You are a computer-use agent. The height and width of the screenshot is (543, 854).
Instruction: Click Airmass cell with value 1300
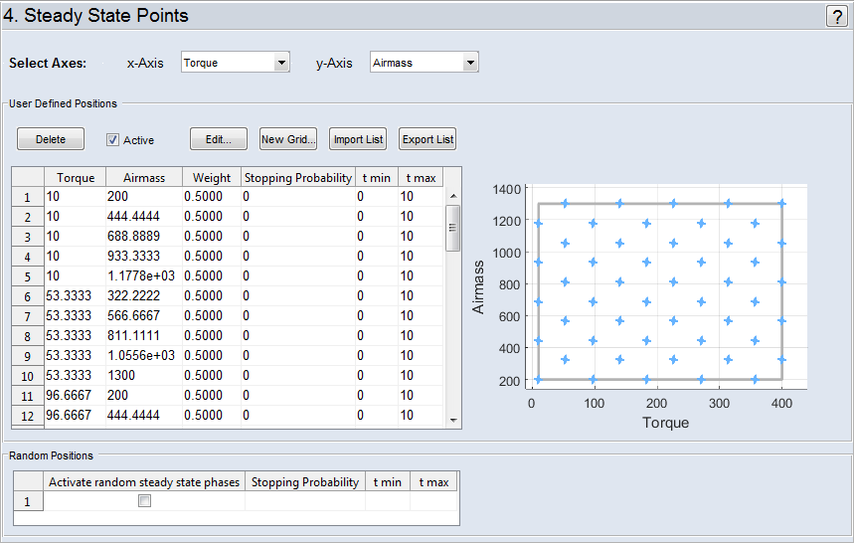click(x=141, y=376)
